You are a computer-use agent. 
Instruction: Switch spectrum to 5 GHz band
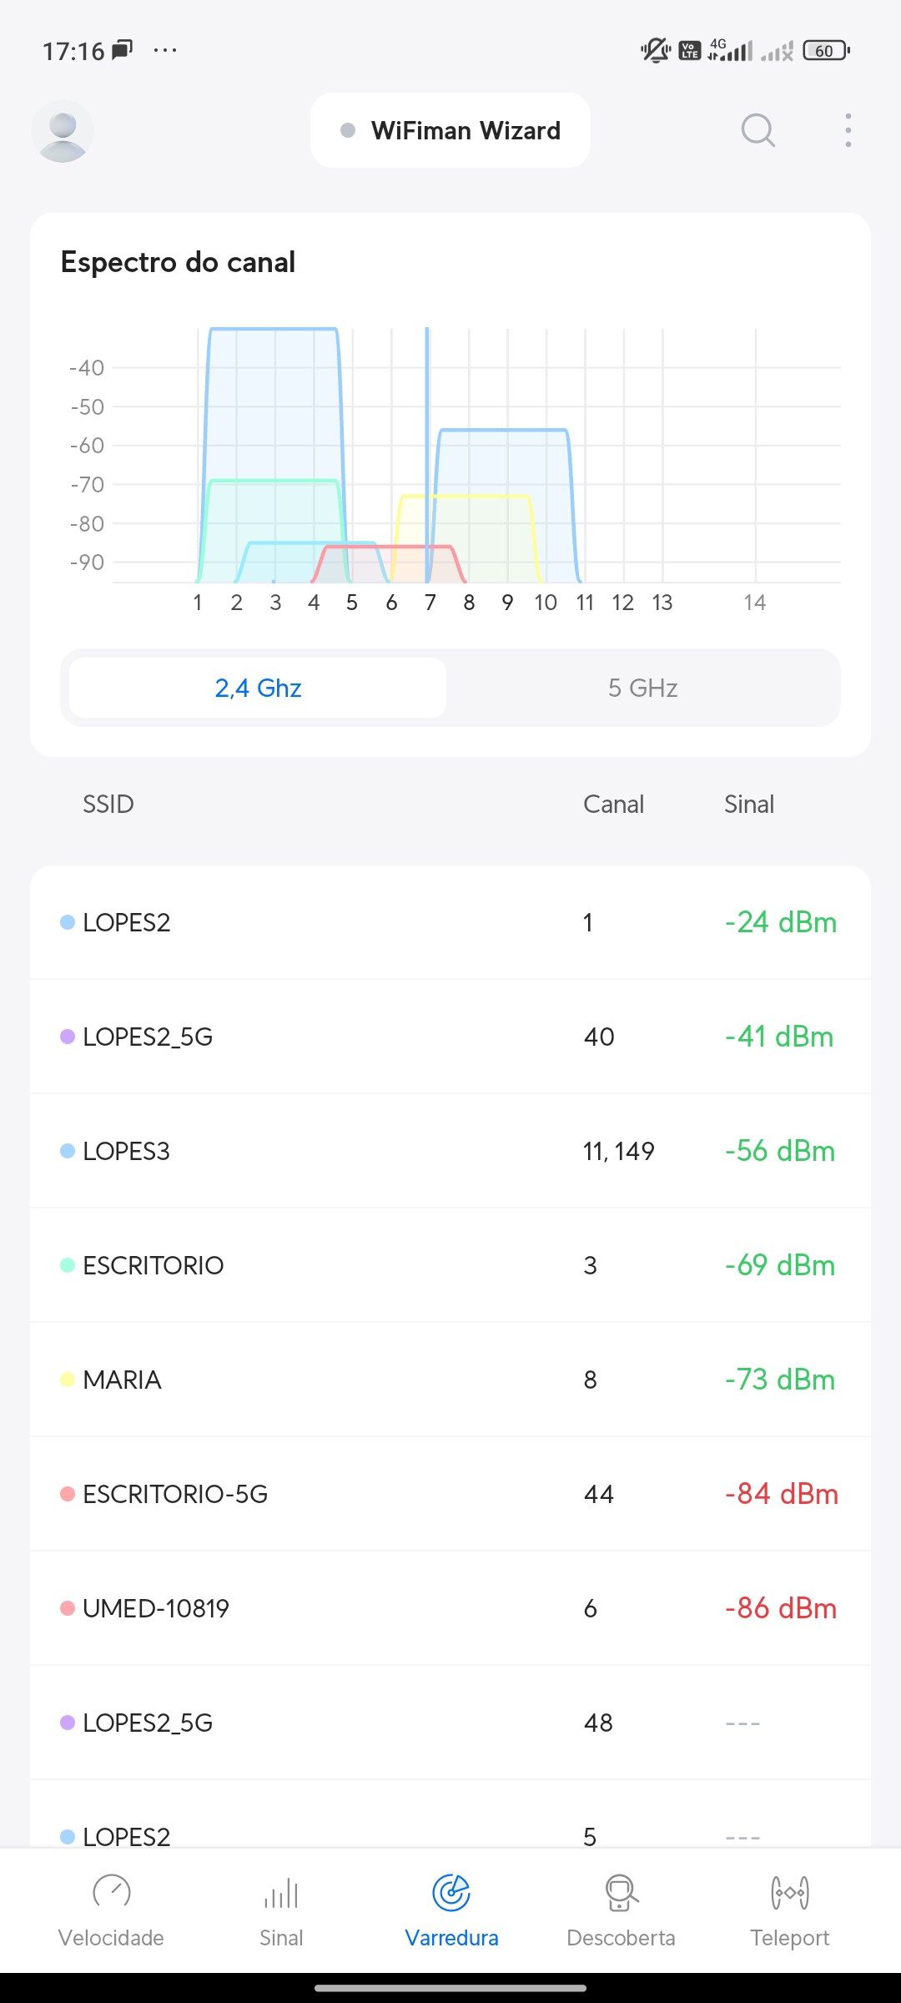(642, 688)
